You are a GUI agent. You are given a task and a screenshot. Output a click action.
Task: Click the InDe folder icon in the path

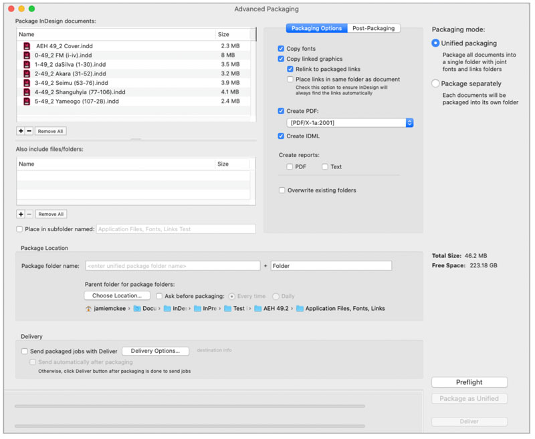click(167, 309)
